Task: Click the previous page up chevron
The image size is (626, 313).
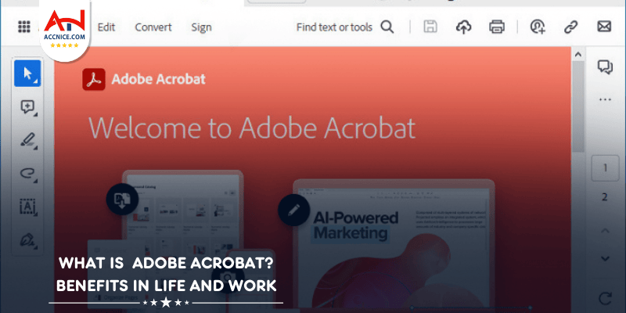Action: [x=605, y=230]
